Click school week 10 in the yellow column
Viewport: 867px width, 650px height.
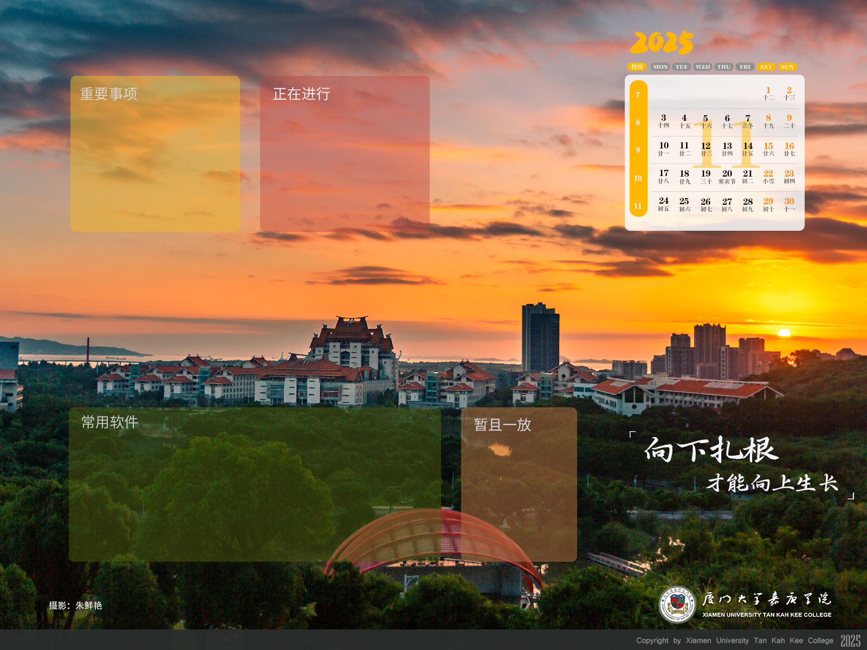tap(638, 178)
